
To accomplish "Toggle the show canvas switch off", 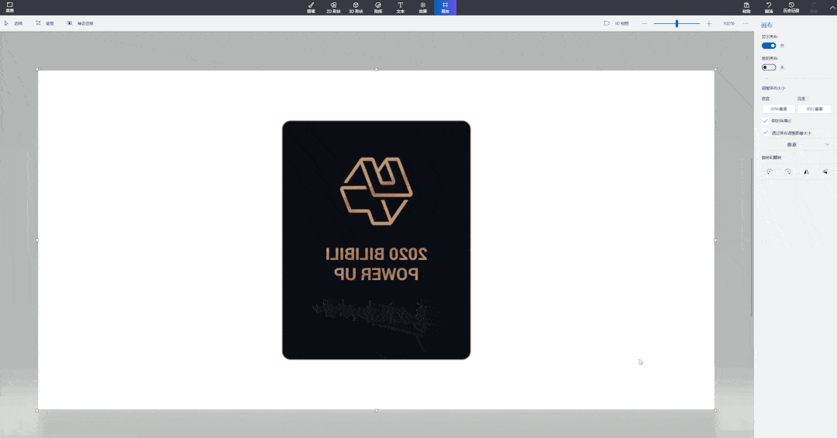I will [769, 46].
